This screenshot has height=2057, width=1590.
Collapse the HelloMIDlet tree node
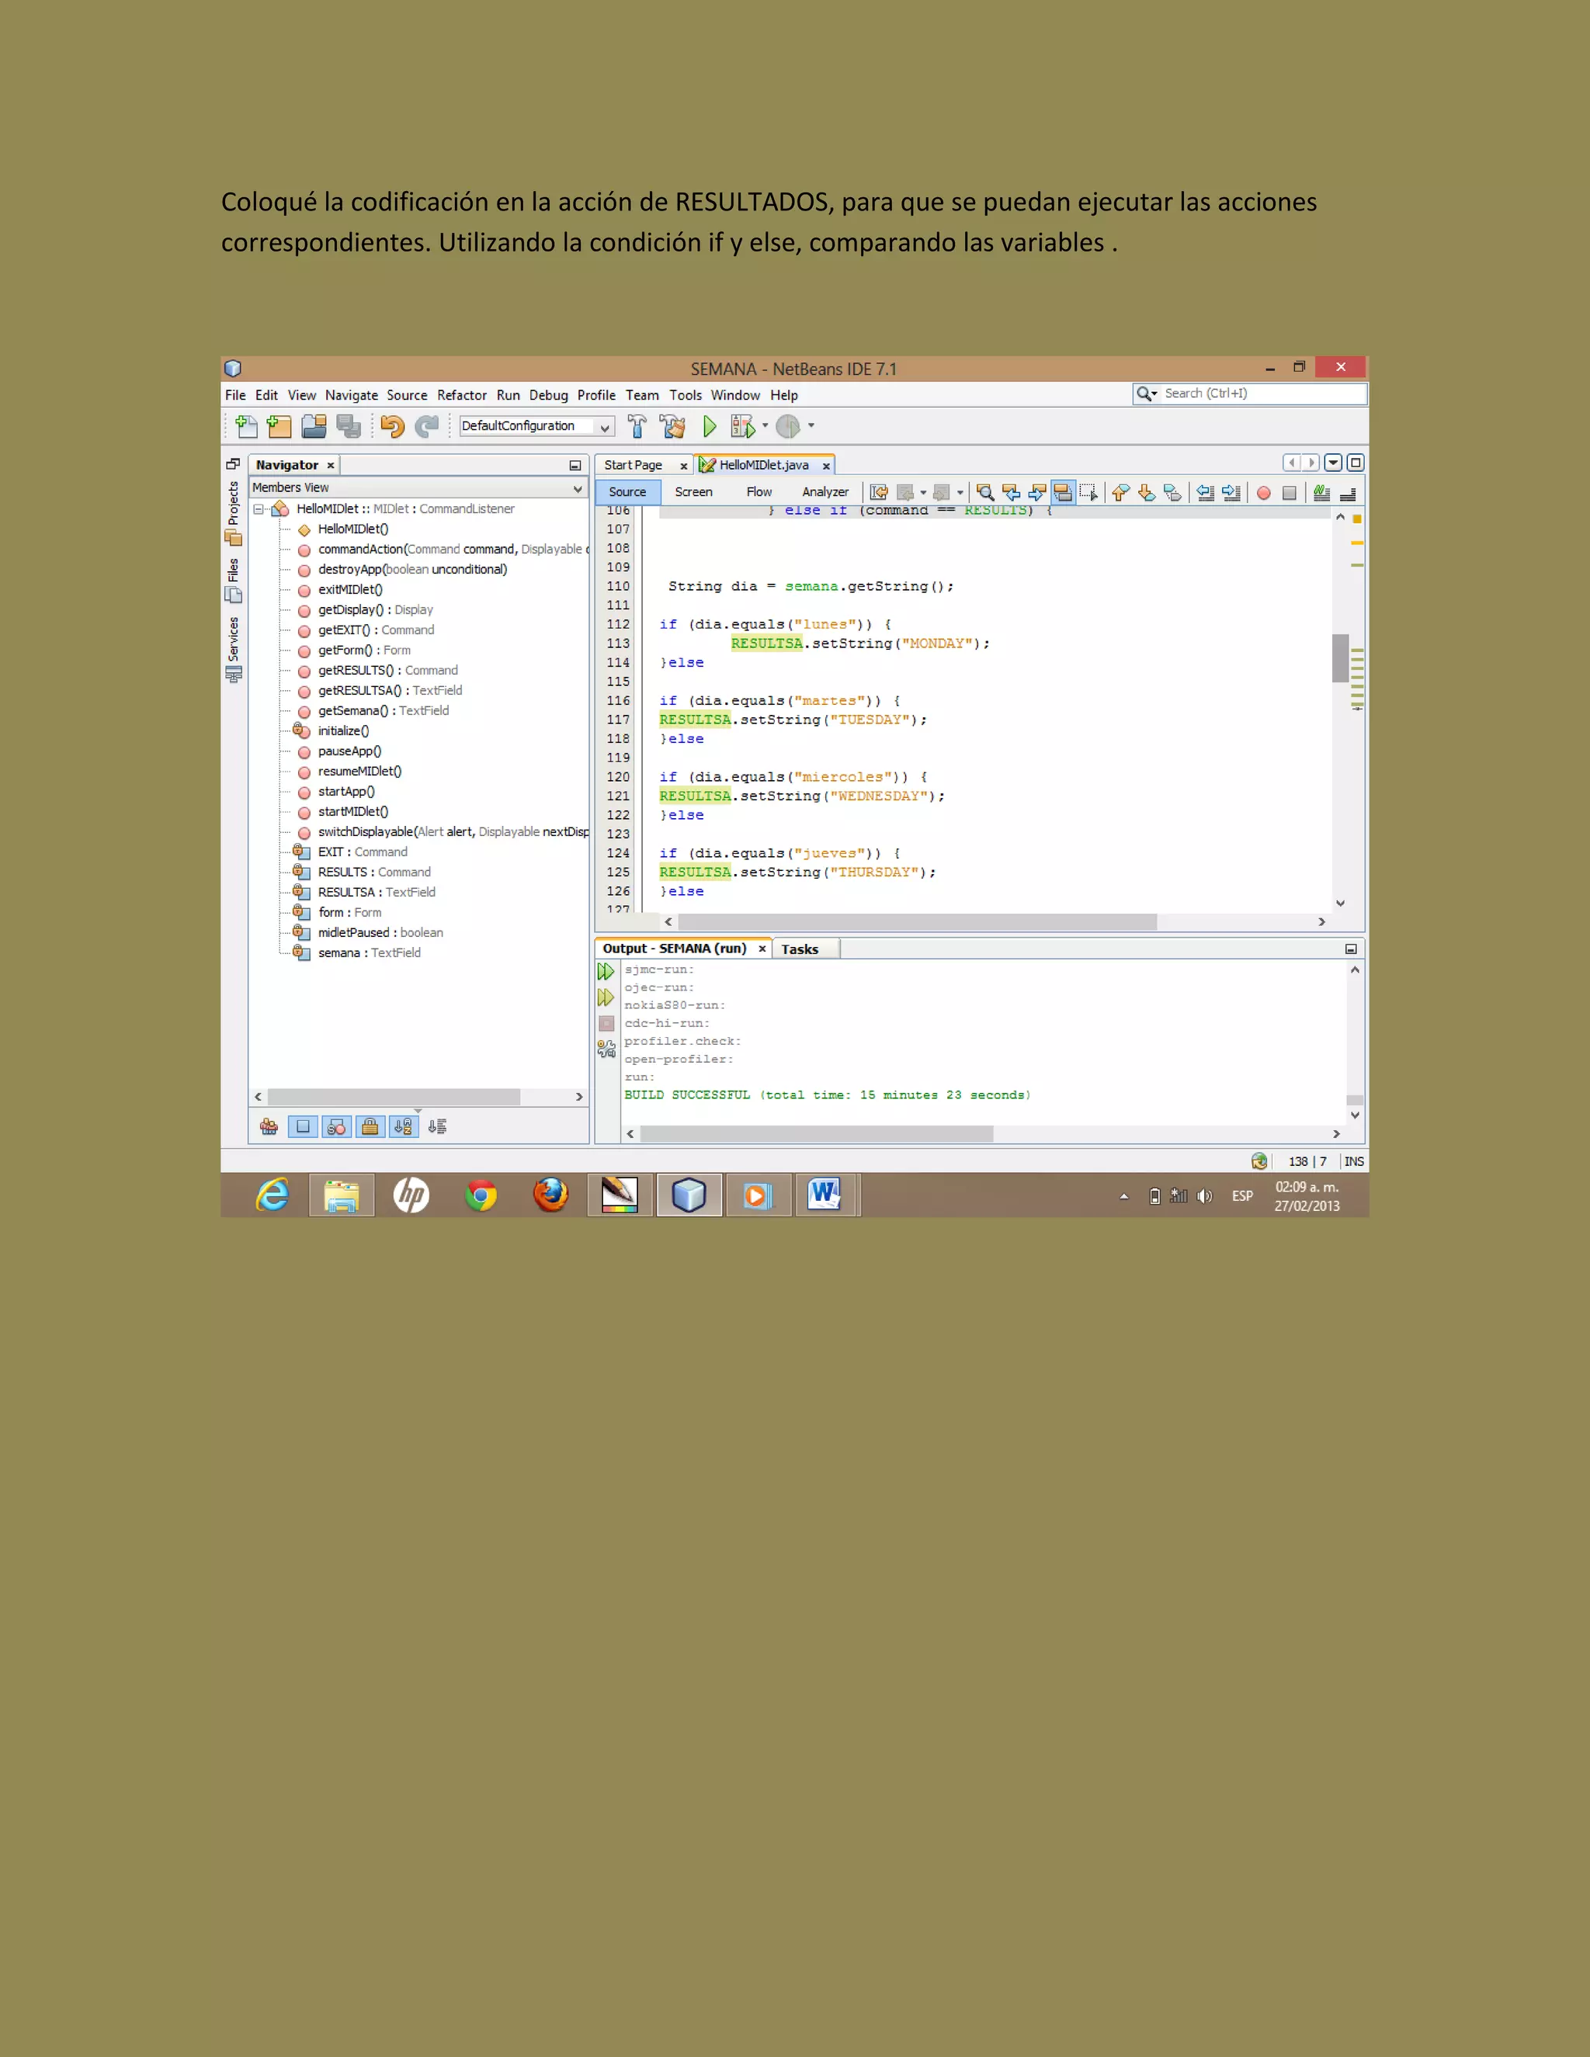[258, 509]
